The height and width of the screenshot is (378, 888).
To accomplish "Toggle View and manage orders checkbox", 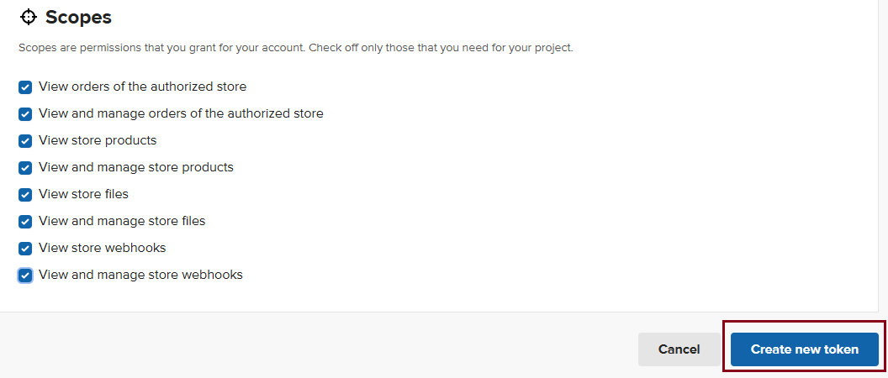I will tap(25, 113).
